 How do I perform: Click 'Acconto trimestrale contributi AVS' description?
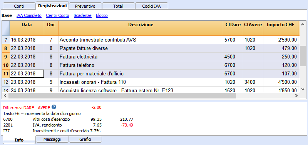click(x=141, y=40)
